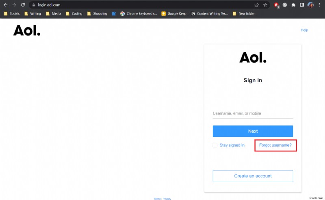325x200 pixels.
Task: Click the share page icon in address bar
Action: 257,5
